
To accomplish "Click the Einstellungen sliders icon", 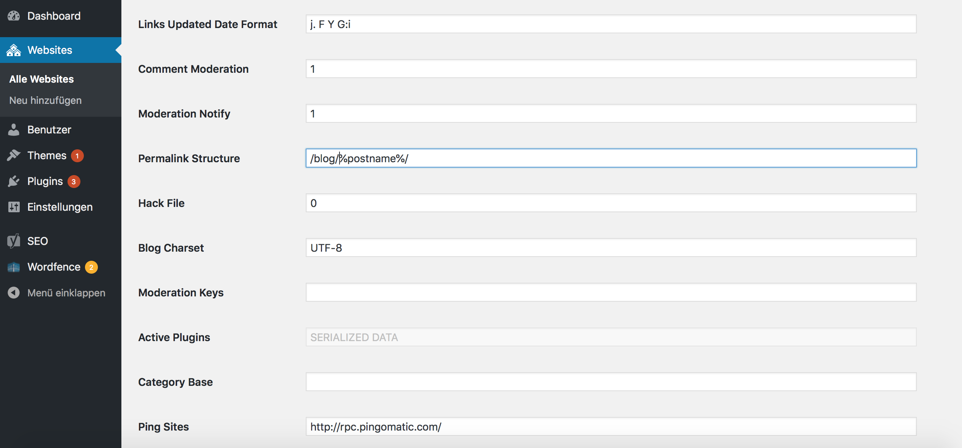I will coord(14,207).
